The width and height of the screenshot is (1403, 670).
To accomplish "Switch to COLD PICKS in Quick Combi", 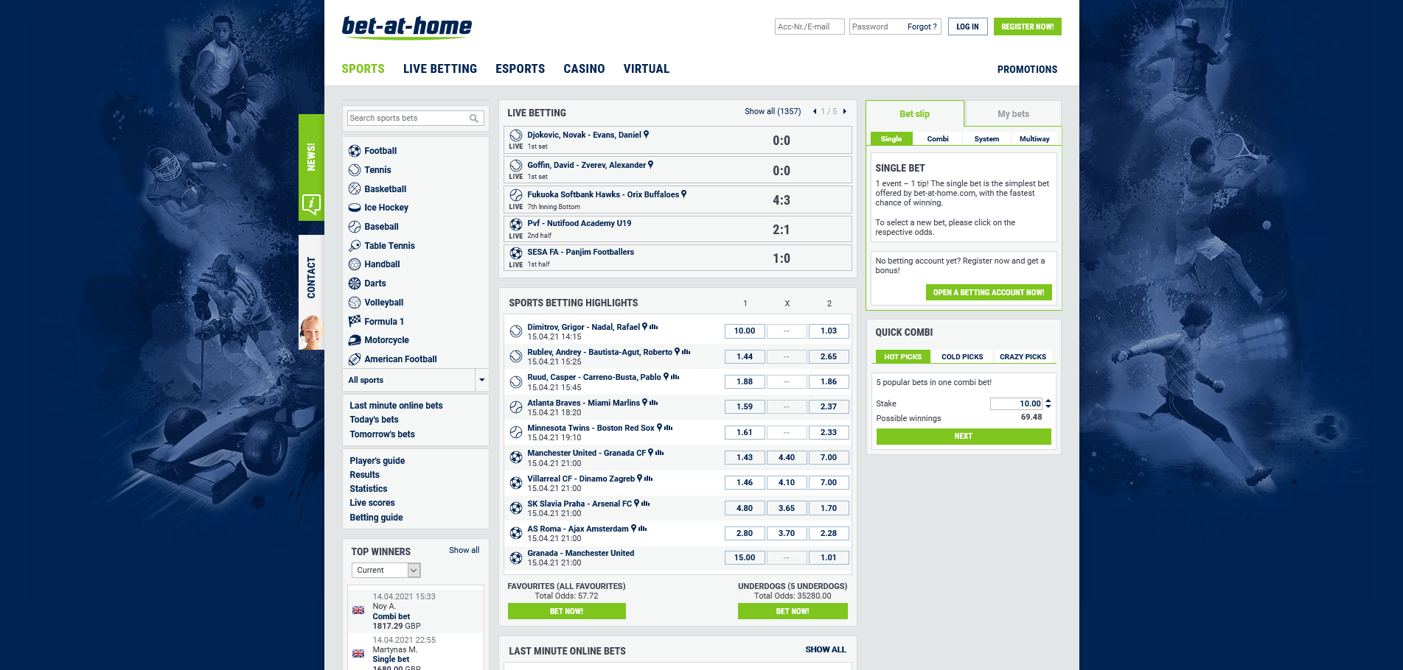I will (x=962, y=357).
